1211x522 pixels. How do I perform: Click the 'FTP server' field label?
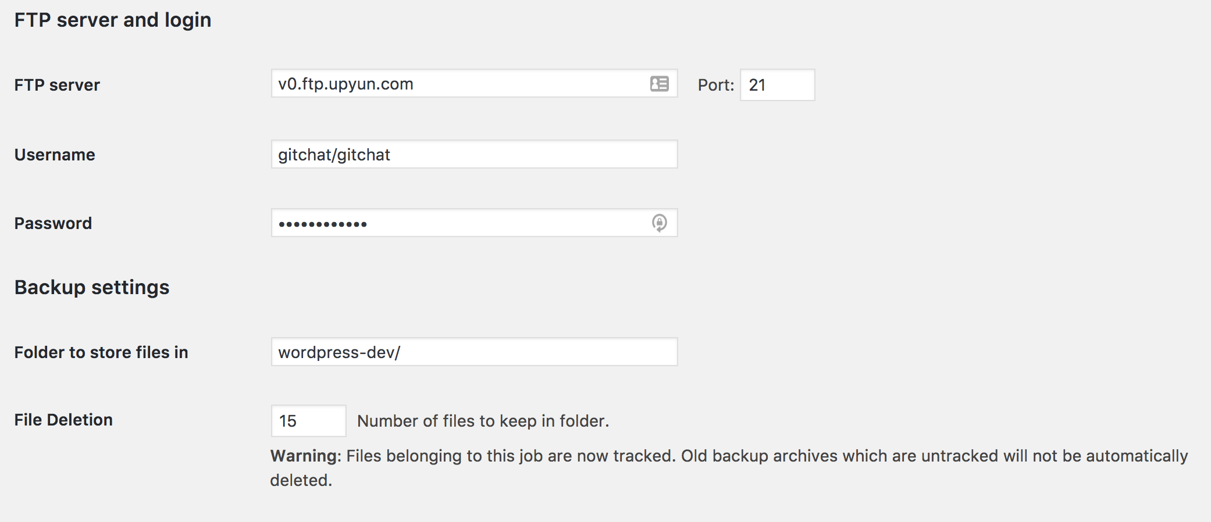coord(57,85)
